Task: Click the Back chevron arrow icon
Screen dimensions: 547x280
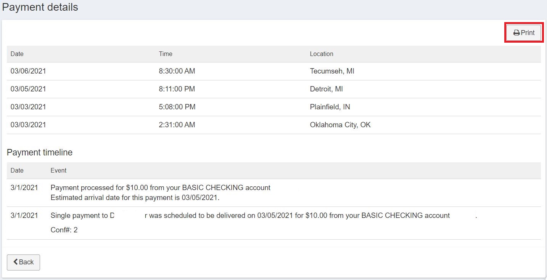Action: [x=16, y=262]
